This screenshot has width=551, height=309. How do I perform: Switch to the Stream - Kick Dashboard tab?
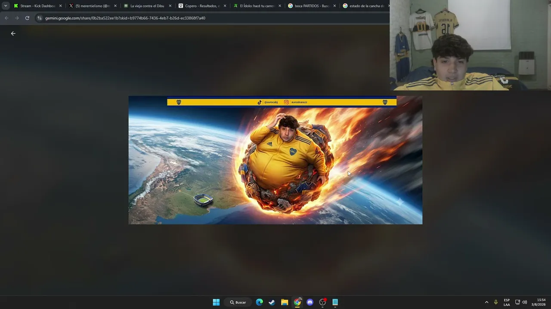[x=38, y=6]
